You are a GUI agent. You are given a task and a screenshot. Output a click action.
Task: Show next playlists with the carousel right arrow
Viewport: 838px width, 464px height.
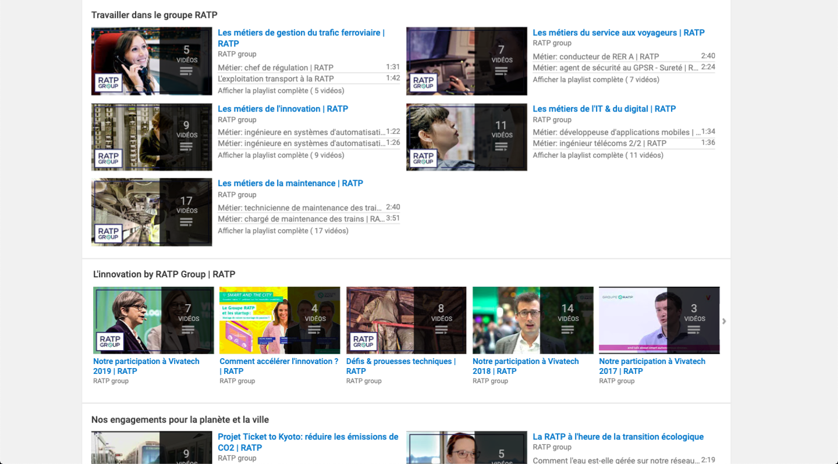tap(724, 321)
